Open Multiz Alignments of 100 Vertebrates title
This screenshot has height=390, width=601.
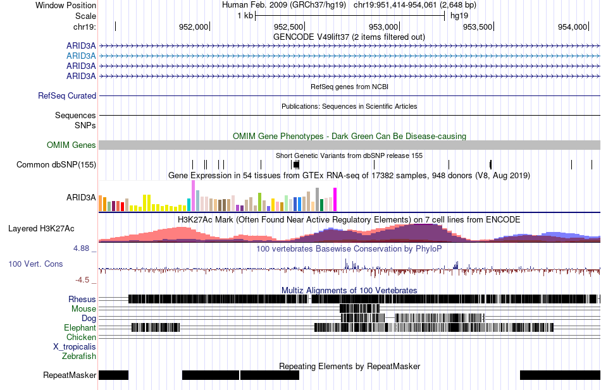click(x=349, y=290)
